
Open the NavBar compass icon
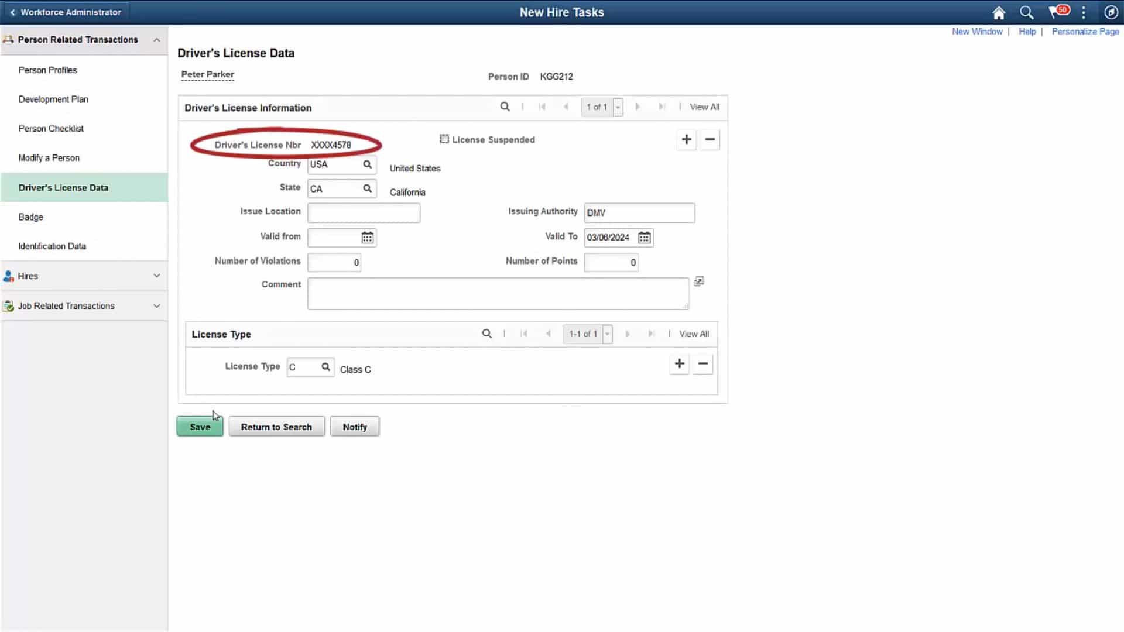point(1111,12)
